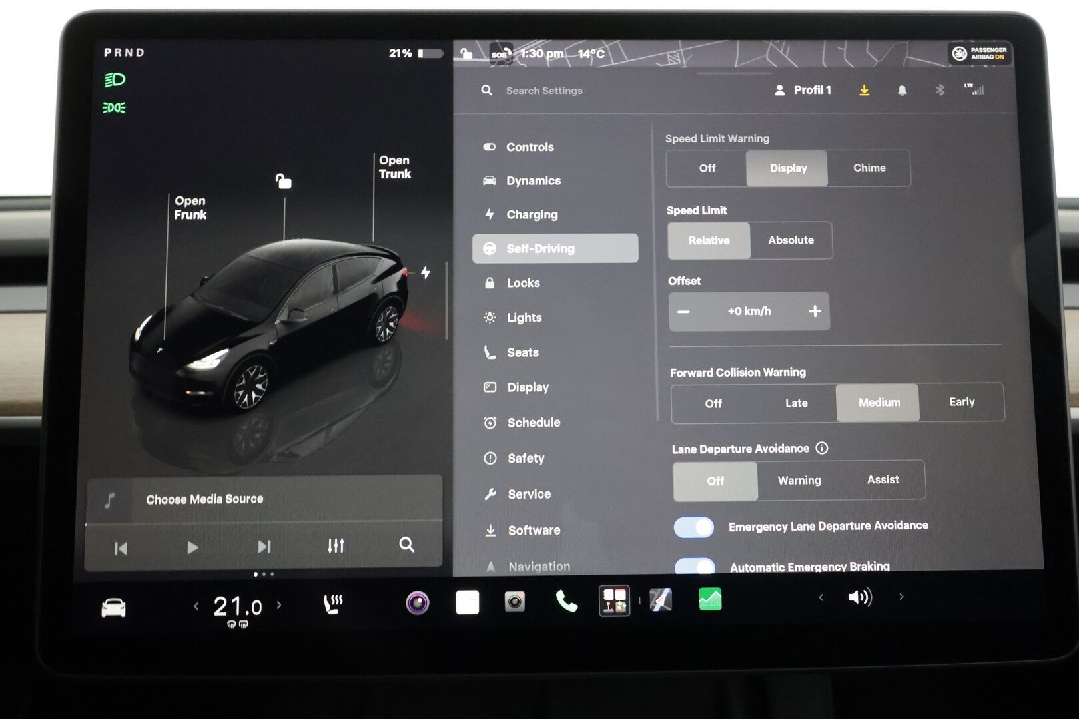This screenshot has height=719, width=1079.
Task: Tap the charge port lightning bolt icon
Action: tap(426, 272)
